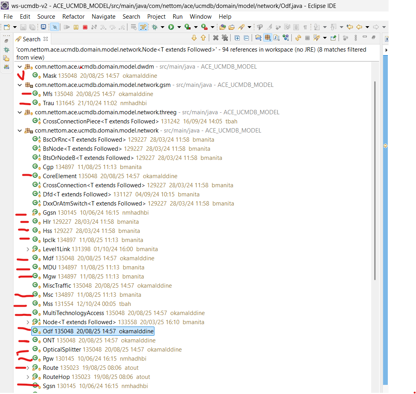
Task: Open the Navigate menu
Action: tap(104, 17)
